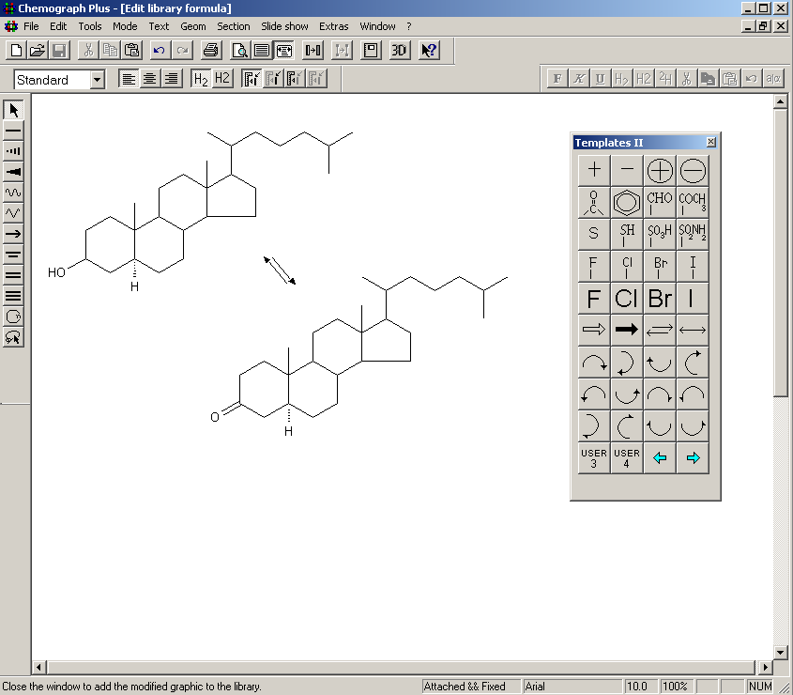The height and width of the screenshot is (695, 793).
Task: Toggle centered text alignment
Action: 150,79
